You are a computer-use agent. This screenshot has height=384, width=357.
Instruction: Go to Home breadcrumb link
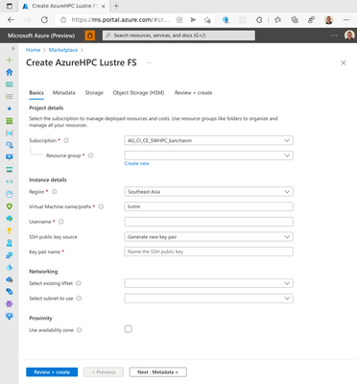33,50
